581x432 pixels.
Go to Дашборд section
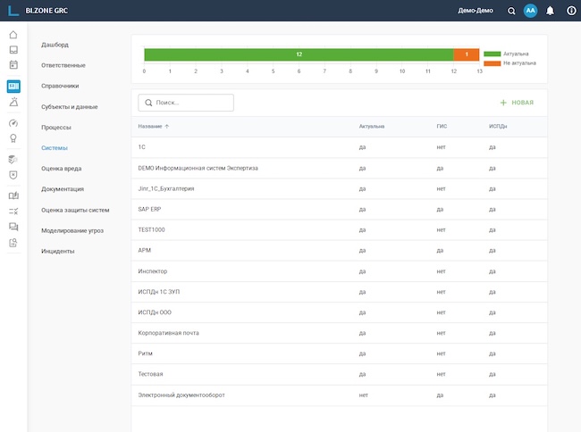55,45
